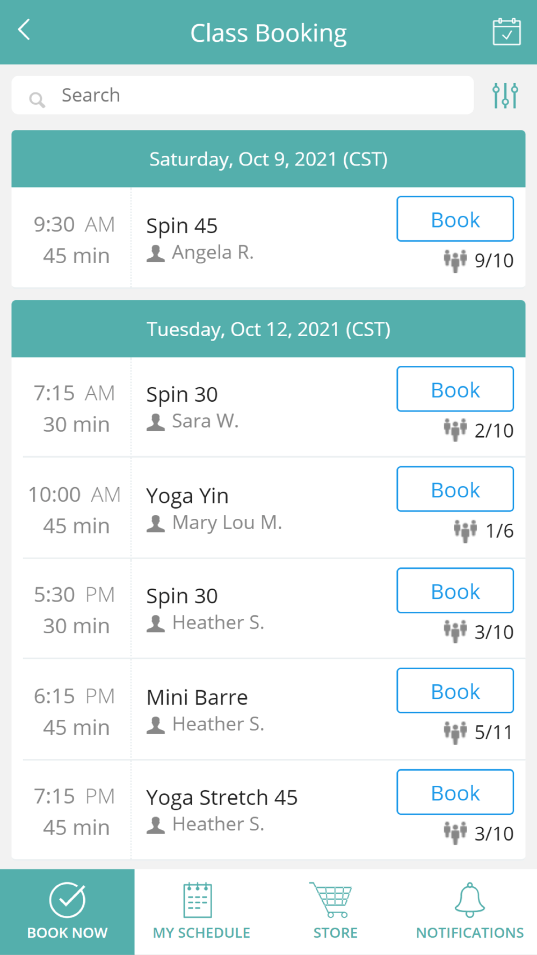Open the filter sliders icon
The width and height of the screenshot is (537, 955).
505,96
